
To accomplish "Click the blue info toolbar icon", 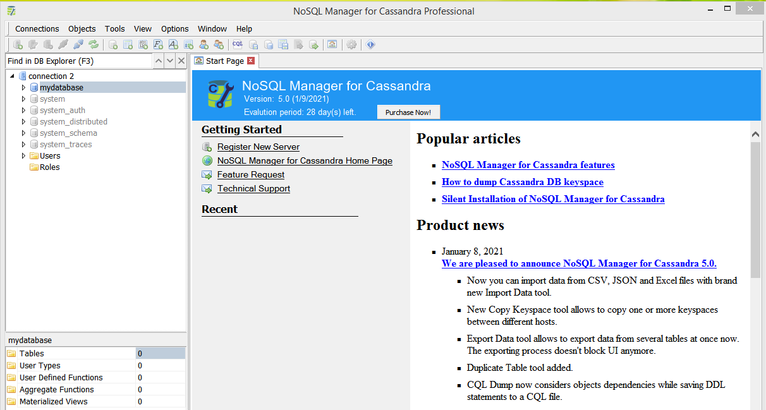I will coord(370,44).
